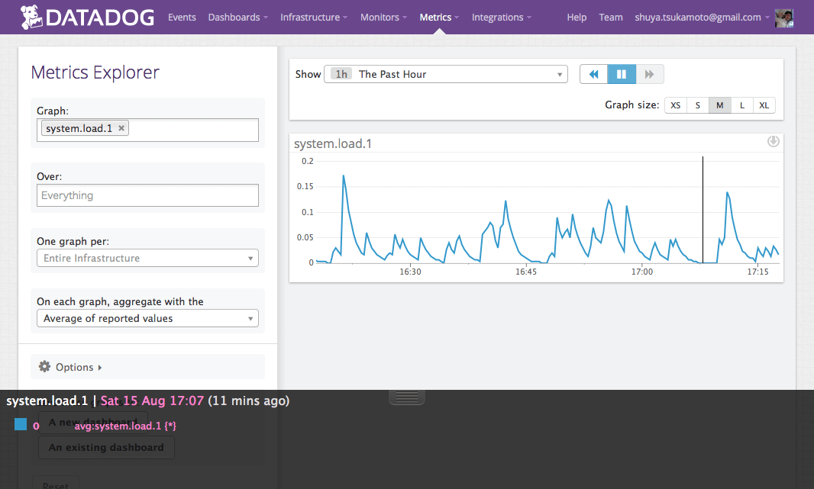The image size is (814, 489).
Task: Click the Options gear icon
Action: click(44, 367)
